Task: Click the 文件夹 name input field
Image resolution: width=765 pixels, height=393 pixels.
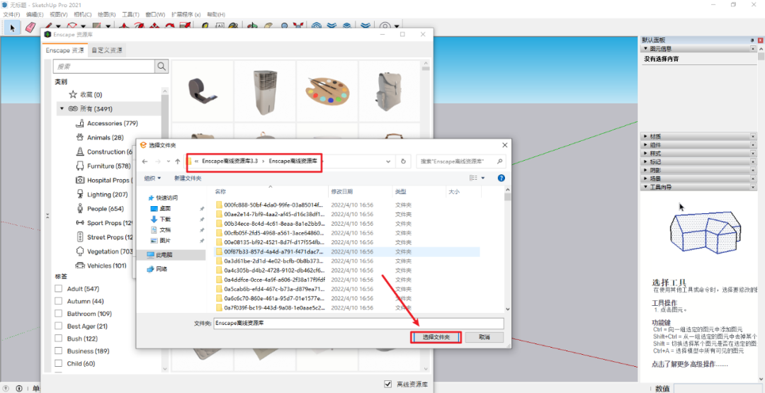Action: pos(358,323)
